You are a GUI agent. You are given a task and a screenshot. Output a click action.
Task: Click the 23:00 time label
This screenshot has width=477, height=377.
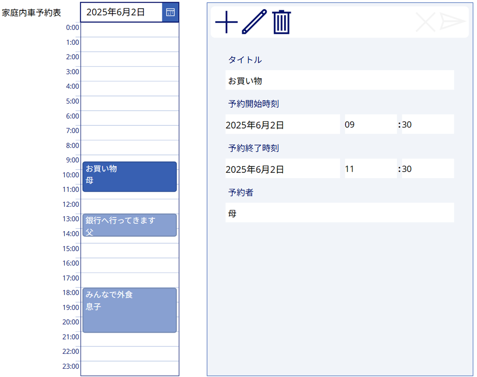click(x=71, y=366)
